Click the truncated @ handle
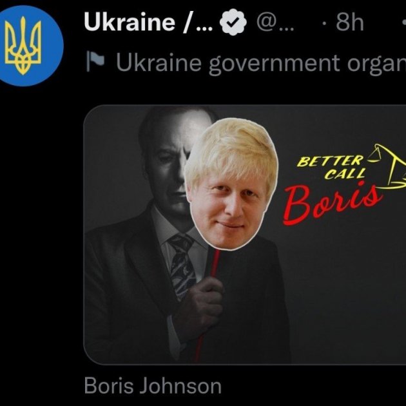The height and width of the screenshot is (406, 406). tap(275, 23)
